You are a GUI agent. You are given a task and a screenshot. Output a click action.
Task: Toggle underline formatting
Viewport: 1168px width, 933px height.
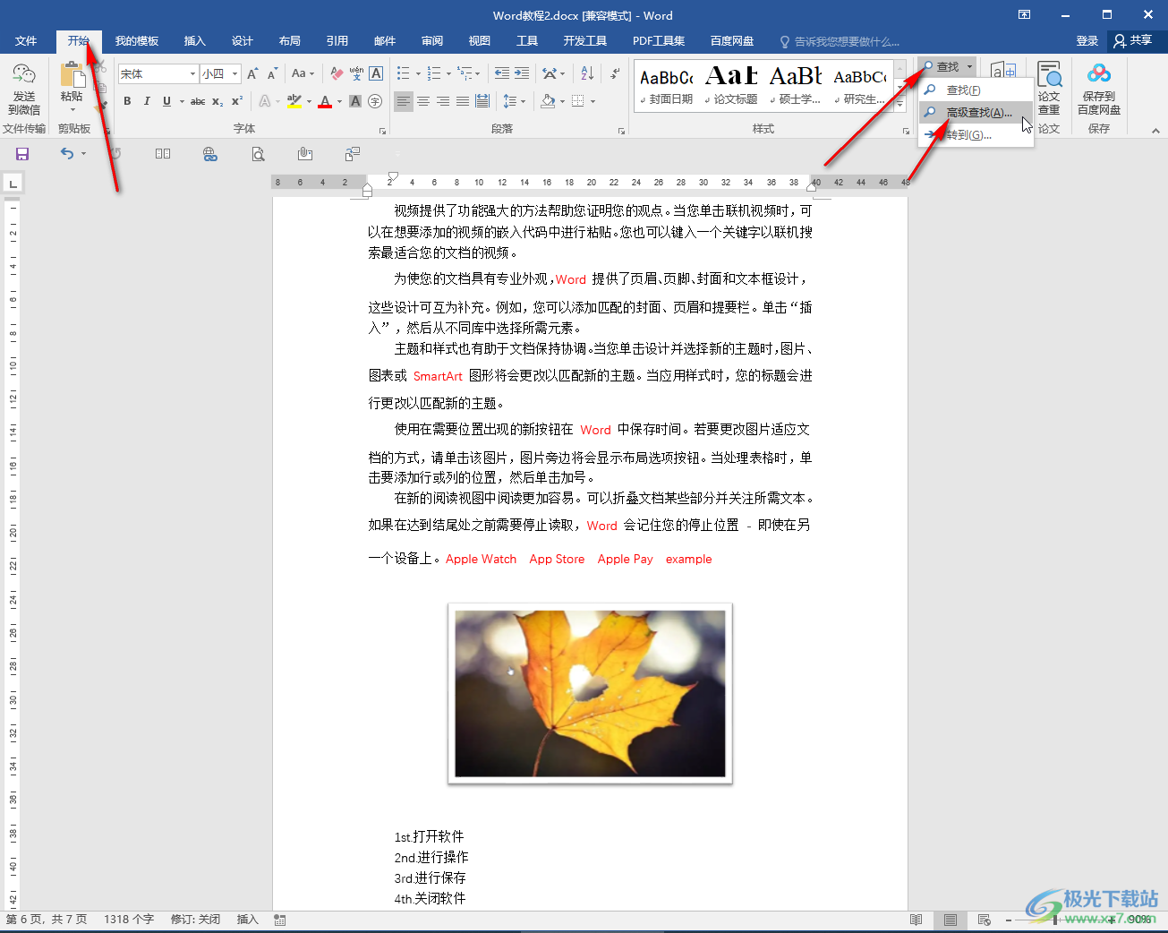click(166, 101)
